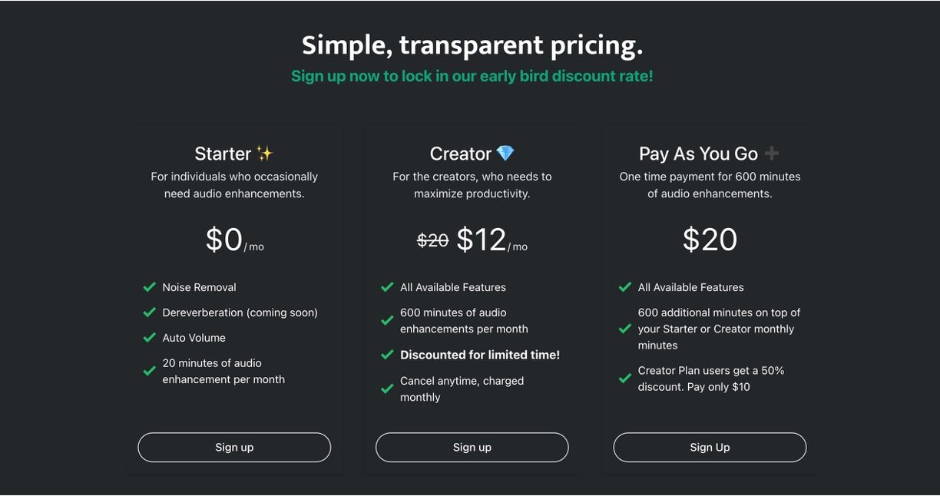This screenshot has width=940, height=496.
Task: Click checkmark beside Cancel anytime, charged monthly
Action: point(387,389)
